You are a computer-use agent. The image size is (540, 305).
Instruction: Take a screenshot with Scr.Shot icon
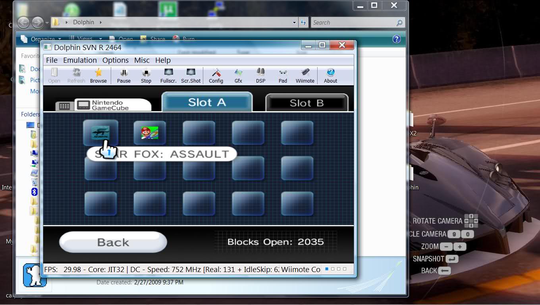(191, 75)
